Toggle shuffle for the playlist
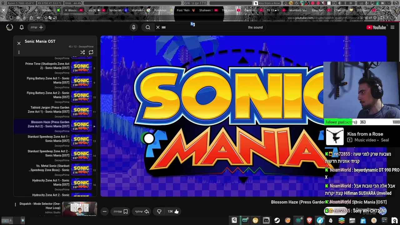This screenshot has width=400, height=225. coord(82,52)
